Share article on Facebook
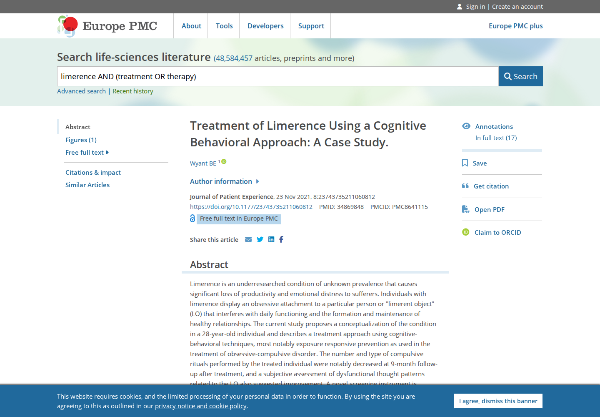The width and height of the screenshot is (600, 417). [281, 239]
